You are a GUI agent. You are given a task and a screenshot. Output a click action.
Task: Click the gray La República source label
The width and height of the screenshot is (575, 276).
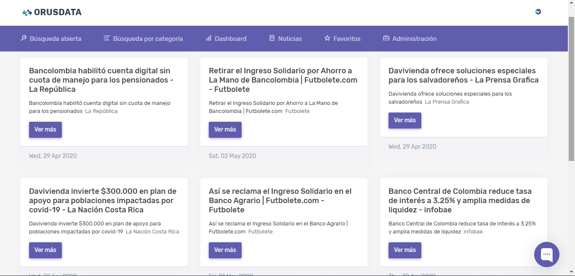[101, 111]
